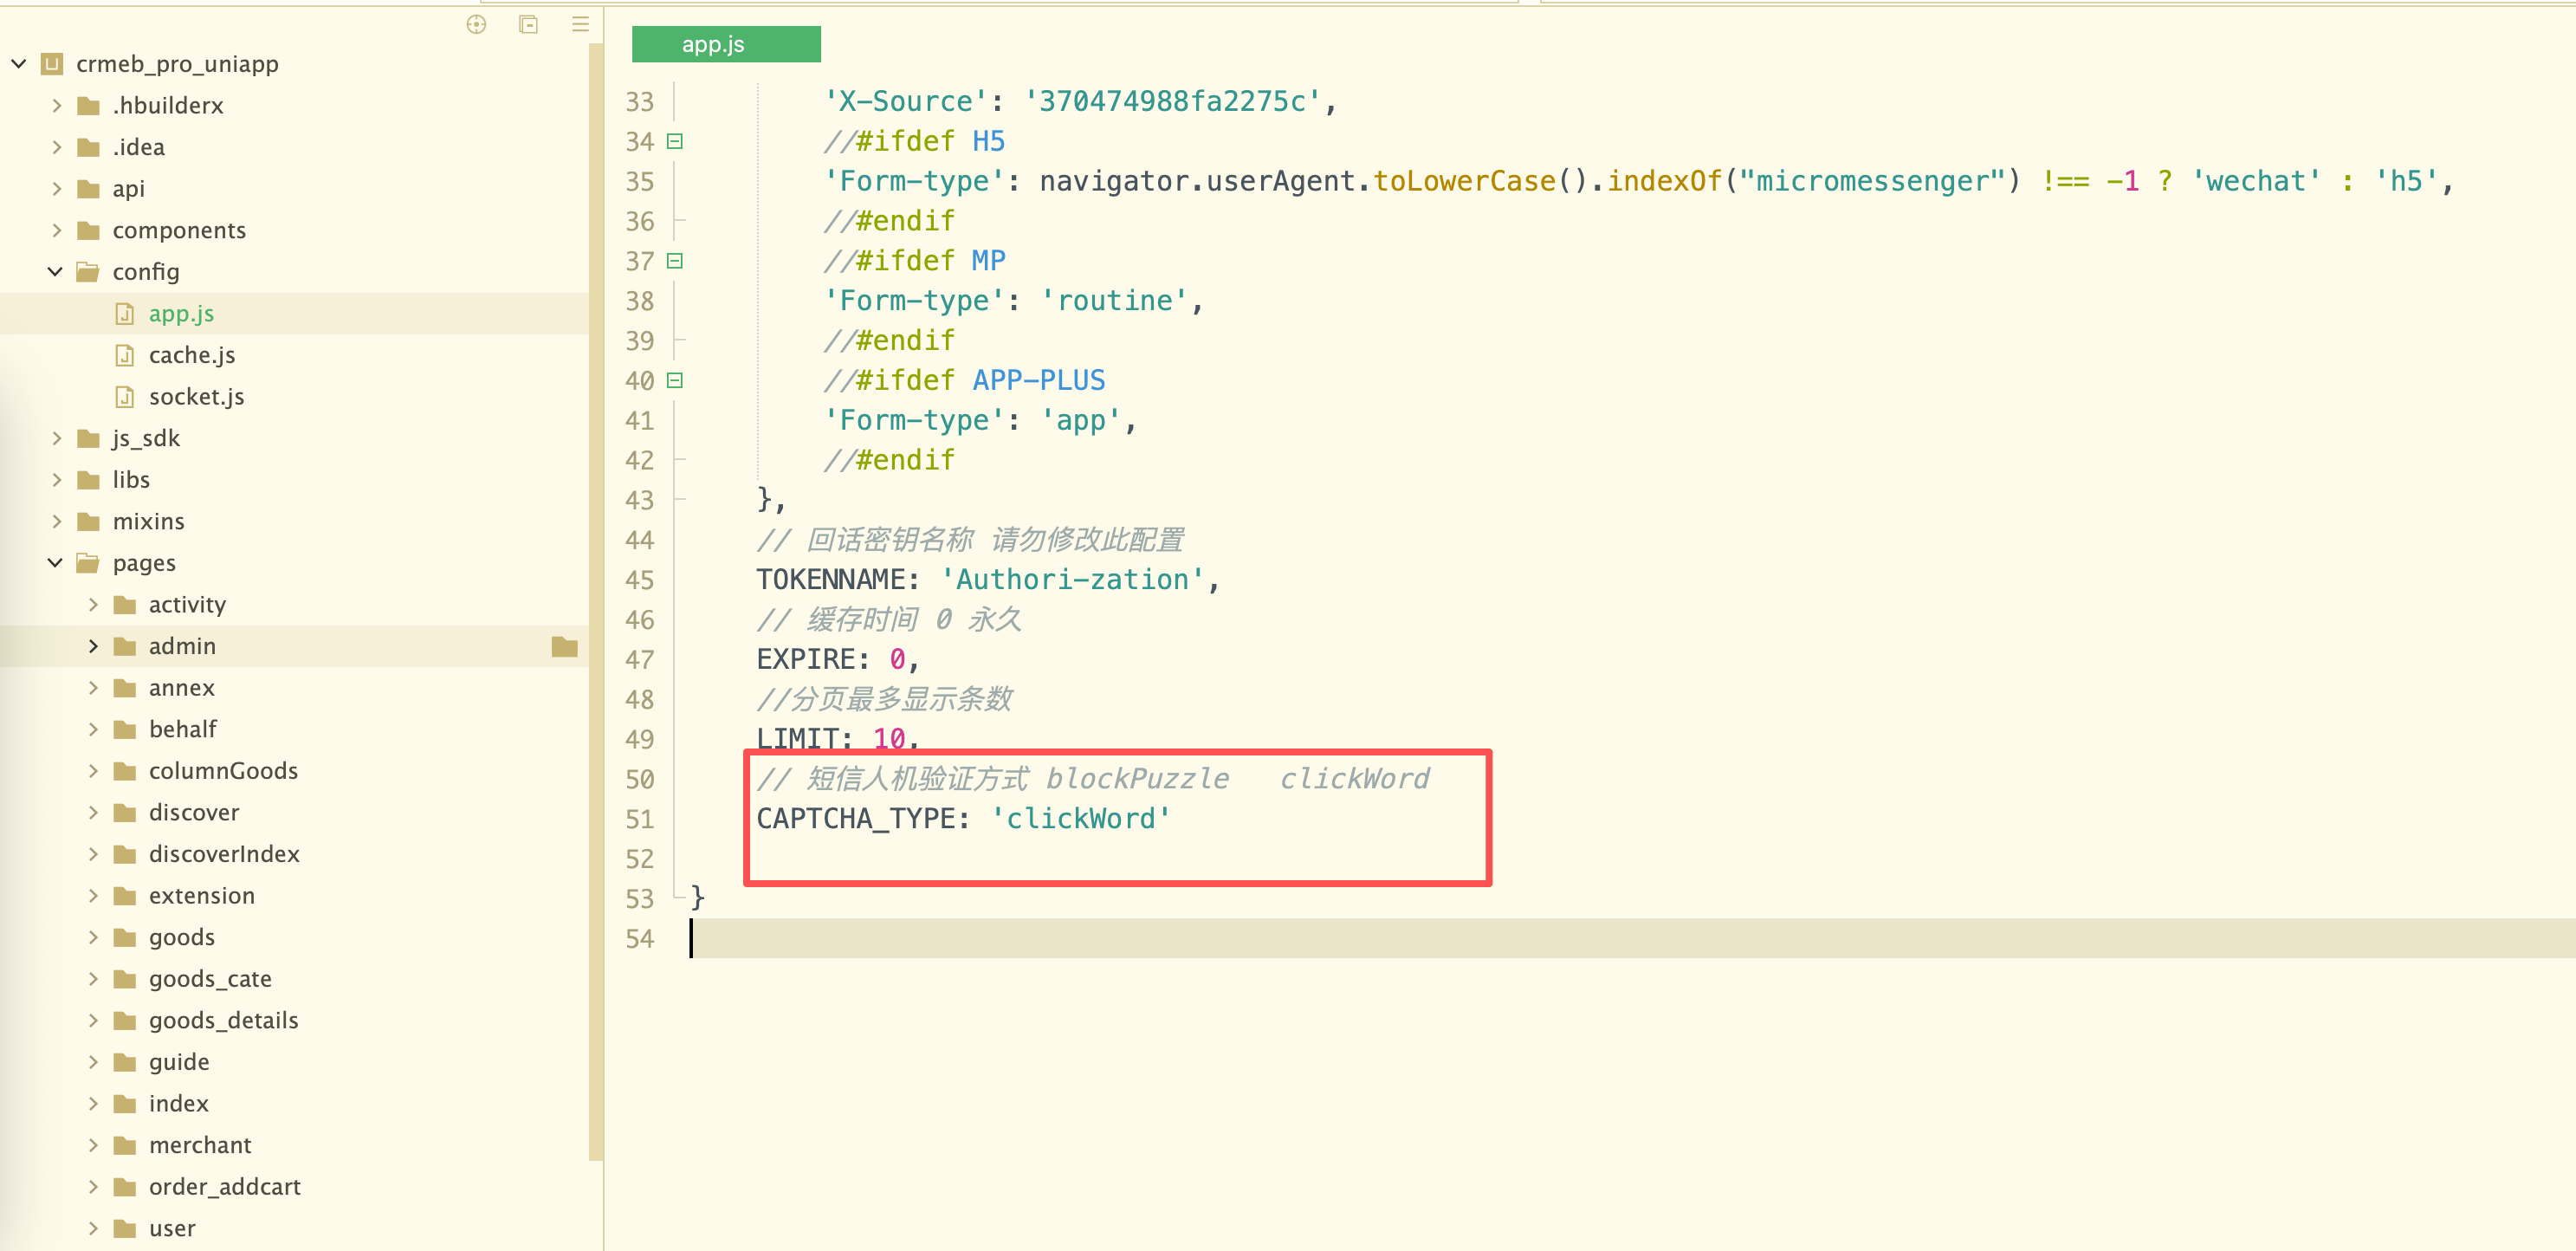This screenshot has width=2576, height=1251.
Task: Select the goods_details folder
Action: click(x=223, y=1020)
